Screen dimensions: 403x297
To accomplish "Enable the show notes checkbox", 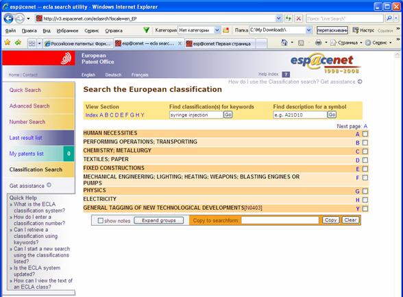I will tap(101, 220).
